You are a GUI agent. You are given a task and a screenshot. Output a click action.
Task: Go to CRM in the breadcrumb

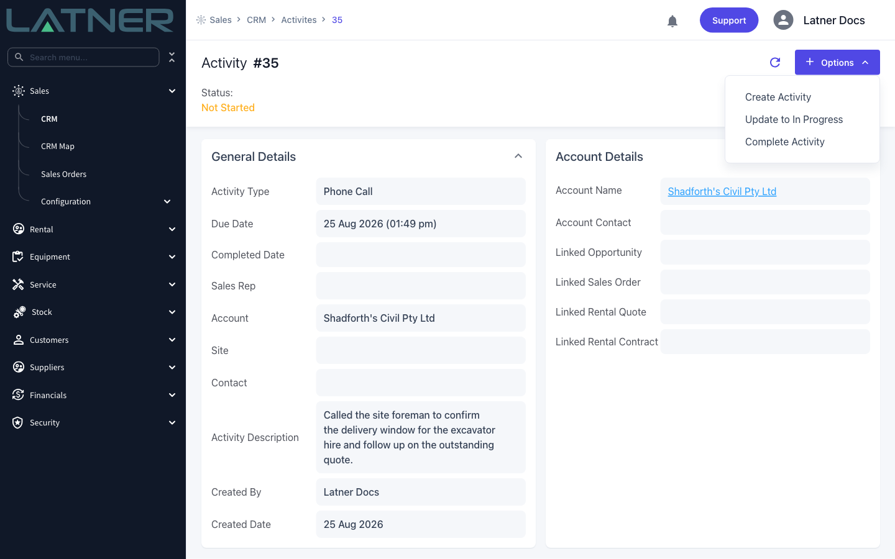(x=256, y=20)
